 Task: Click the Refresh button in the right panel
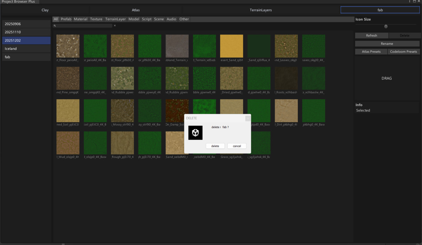point(371,35)
